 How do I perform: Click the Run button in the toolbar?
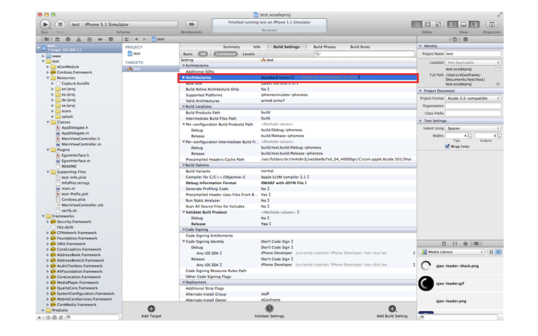pyautogui.click(x=45, y=25)
